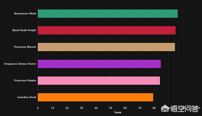Click the 20 axis tick label
202x116 pixels.
coord(67,108)
